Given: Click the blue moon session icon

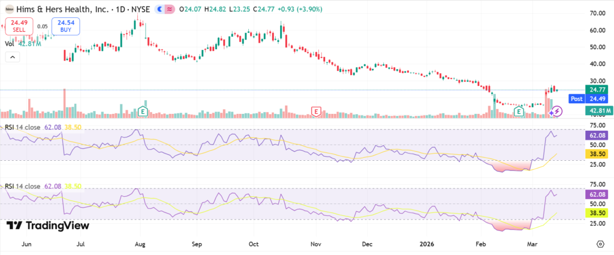Looking at the screenshot, I should coord(159,8).
